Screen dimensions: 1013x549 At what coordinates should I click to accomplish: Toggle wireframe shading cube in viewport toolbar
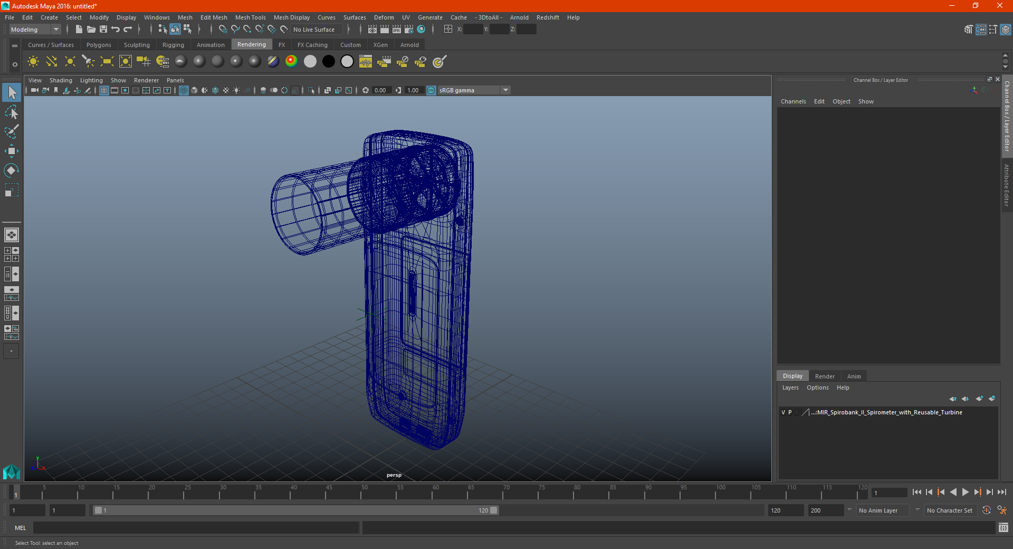click(x=184, y=90)
